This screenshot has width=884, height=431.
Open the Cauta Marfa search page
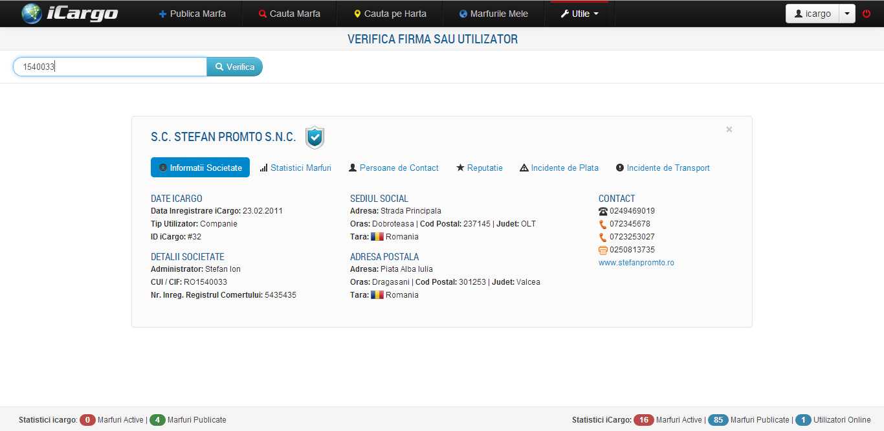289,14
